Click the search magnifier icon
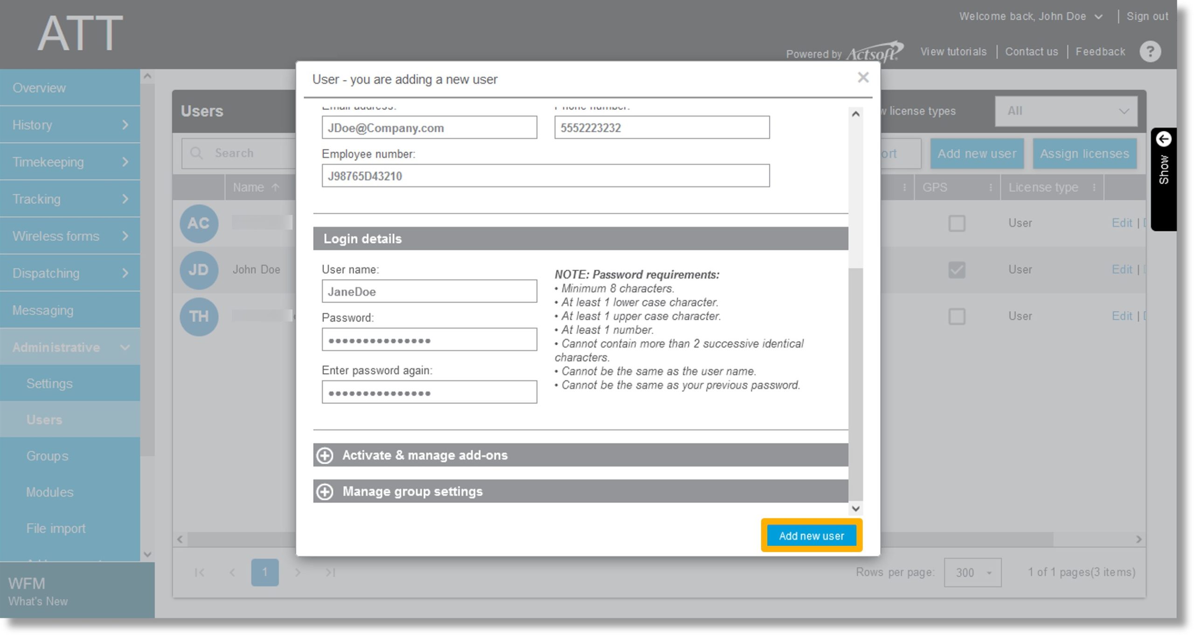 (196, 153)
